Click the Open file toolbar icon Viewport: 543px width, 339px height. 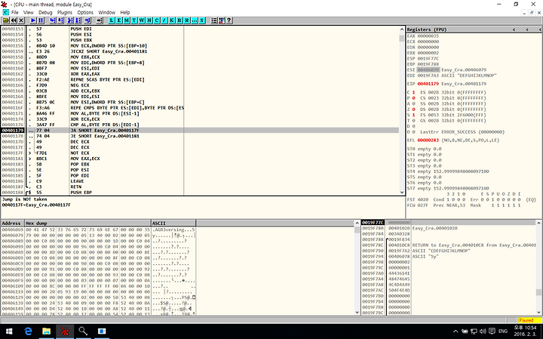(6, 20)
